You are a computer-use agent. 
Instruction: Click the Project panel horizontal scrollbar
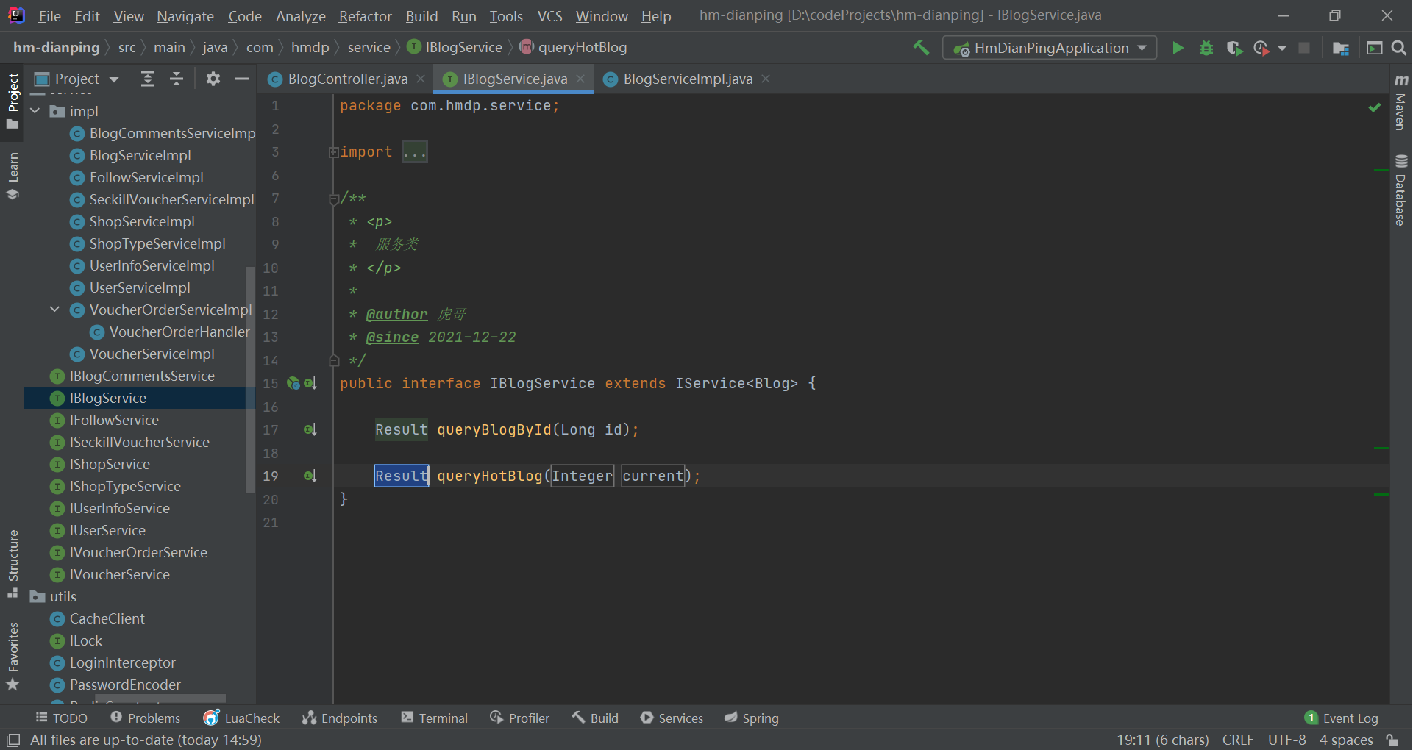[160, 698]
